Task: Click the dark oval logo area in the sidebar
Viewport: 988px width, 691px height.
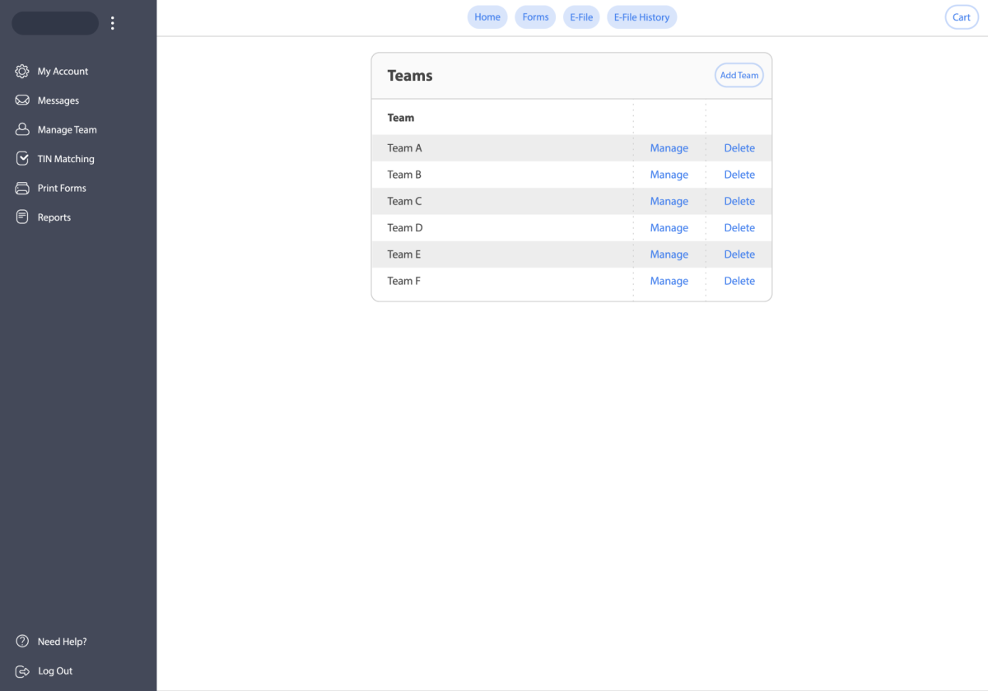Action: click(54, 23)
